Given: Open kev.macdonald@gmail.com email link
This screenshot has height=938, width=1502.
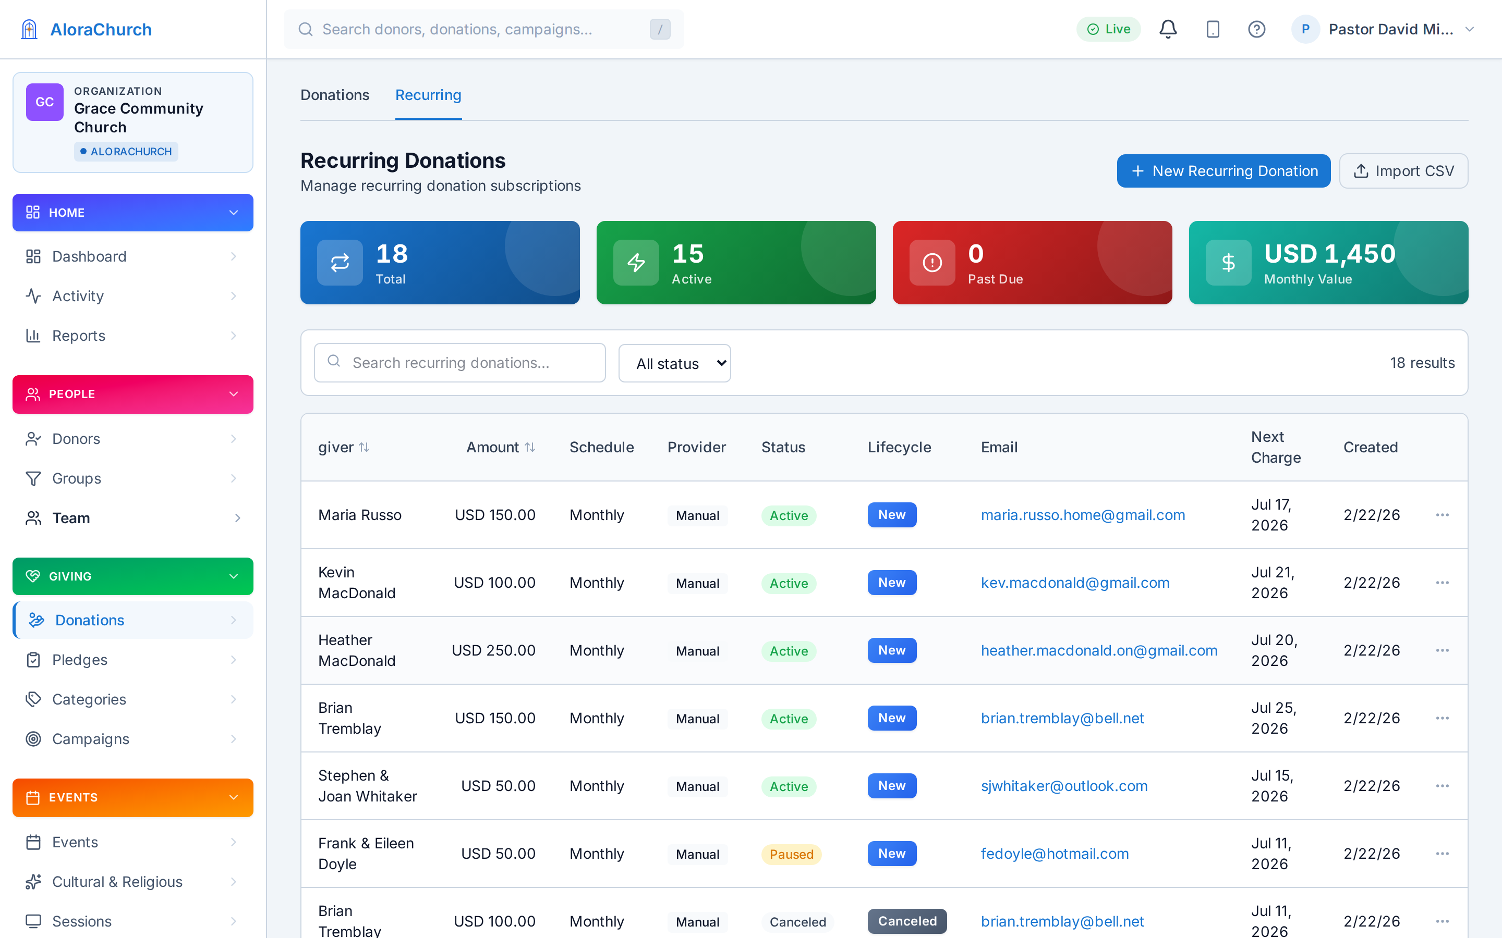Looking at the screenshot, I should click(x=1075, y=583).
